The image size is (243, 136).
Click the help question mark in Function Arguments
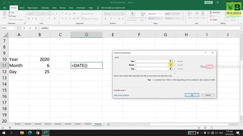[x=205, y=53]
